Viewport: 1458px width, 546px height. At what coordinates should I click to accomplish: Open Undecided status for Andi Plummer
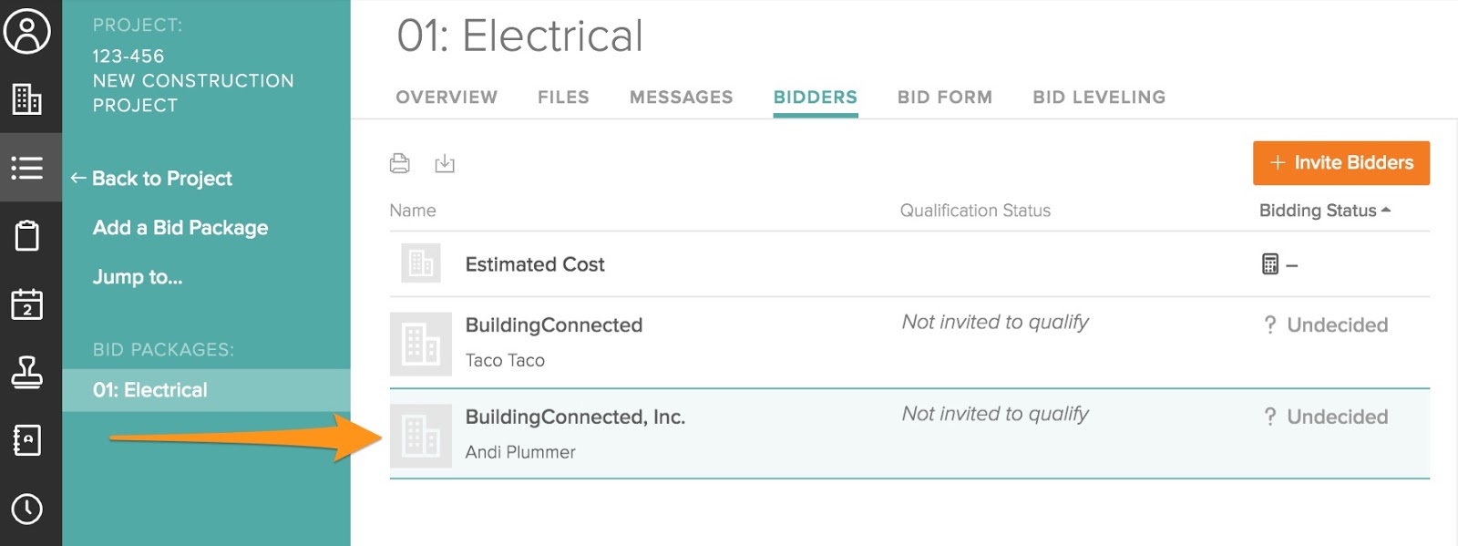point(1327,417)
